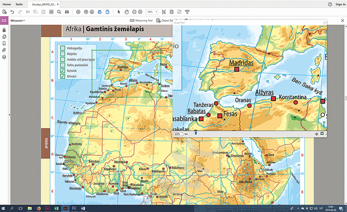Select the Cut scissors icon
This screenshot has height=212, width=347.
(28, 12)
